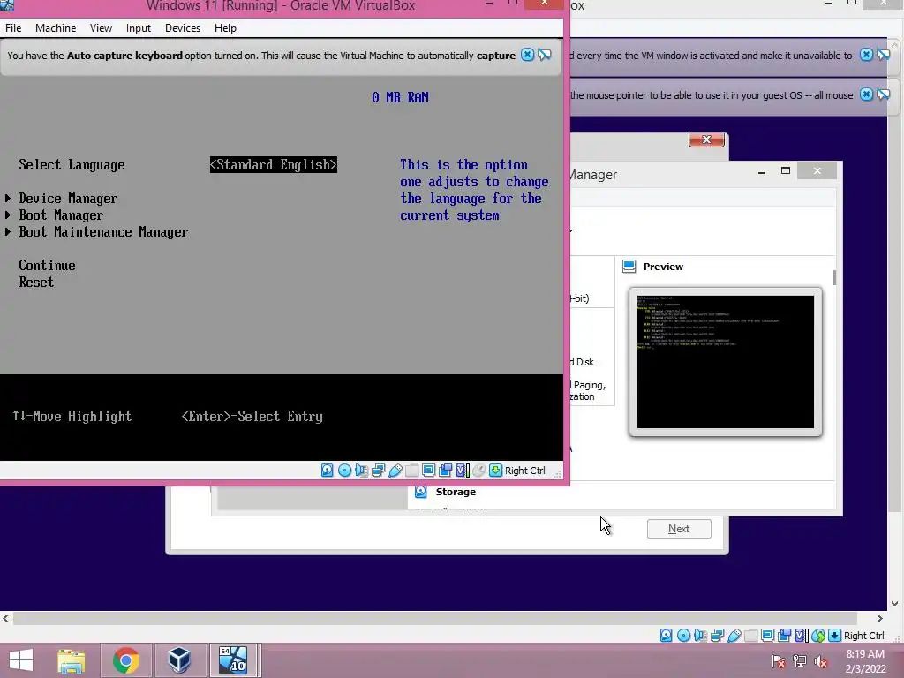The width and height of the screenshot is (904, 678).
Task: Click the Windows Start button
Action: click(x=21, y=660)
